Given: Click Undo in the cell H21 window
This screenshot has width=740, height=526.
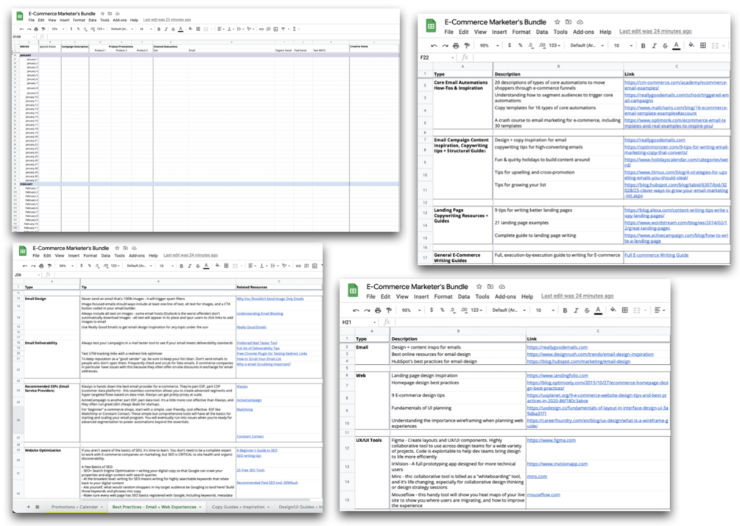Looking at the screenshot, I should click(356, 310).
